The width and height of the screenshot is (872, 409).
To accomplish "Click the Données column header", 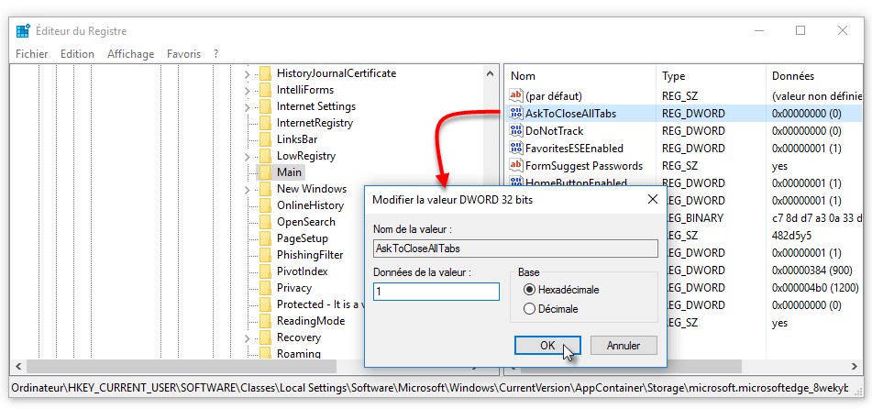I will (792, 76).
